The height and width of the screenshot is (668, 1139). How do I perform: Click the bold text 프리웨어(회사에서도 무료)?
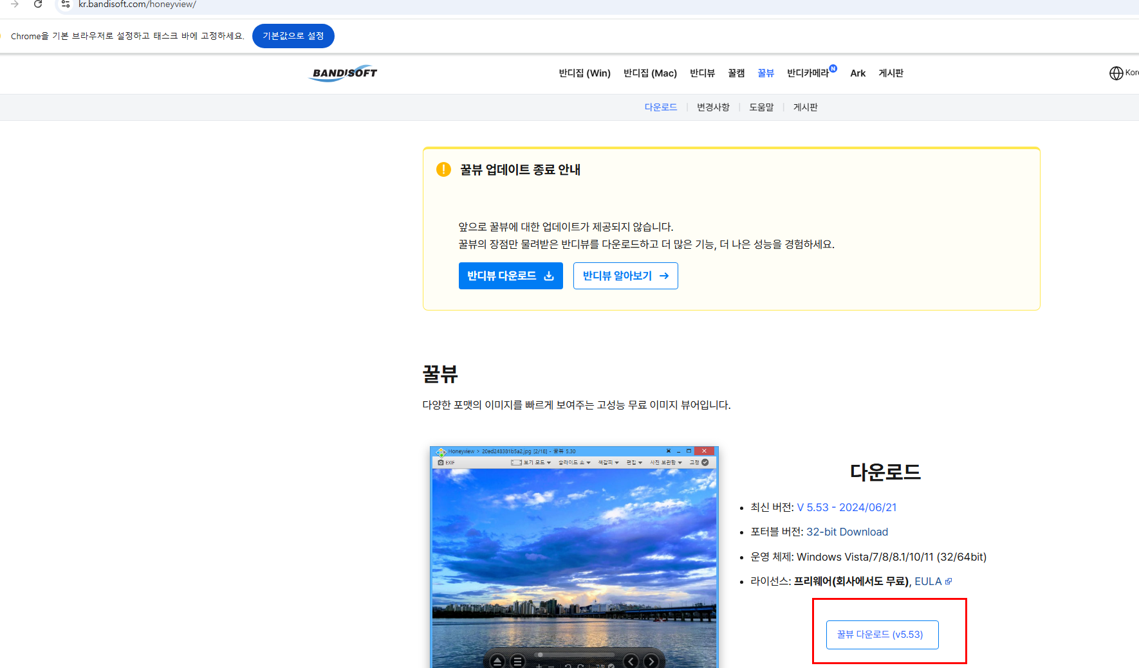tap(851, 581)
